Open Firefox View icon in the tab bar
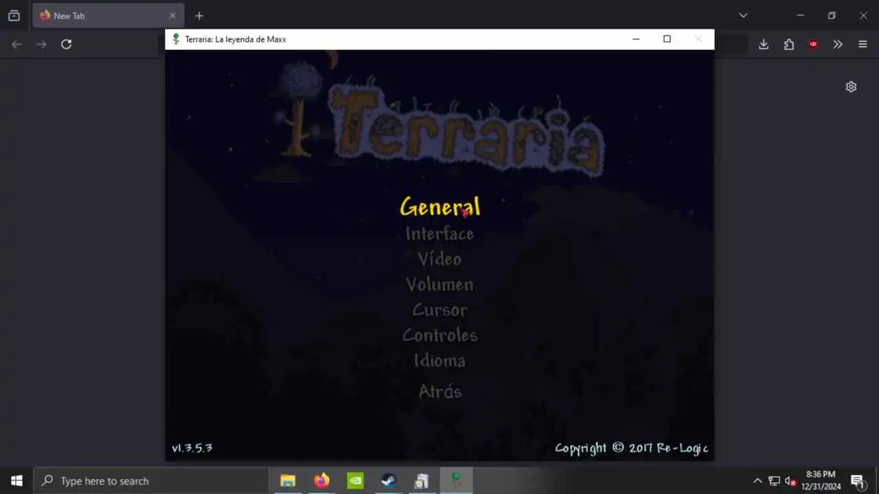Viewport: 879px width, 494px height. (14, 16)
